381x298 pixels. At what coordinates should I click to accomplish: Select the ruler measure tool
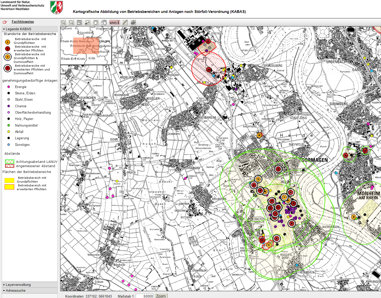[x=125, y=22]
